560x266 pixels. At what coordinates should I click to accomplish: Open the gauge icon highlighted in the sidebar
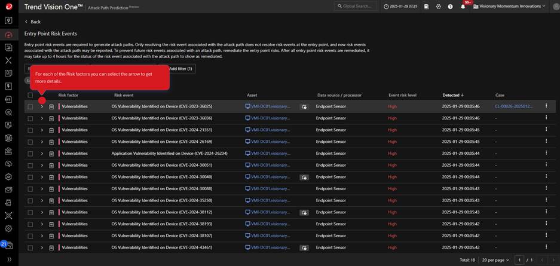click(8, 35)
